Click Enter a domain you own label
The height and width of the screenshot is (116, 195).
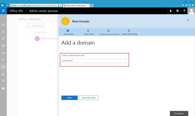pyautogui.click(x=73, y=55)
